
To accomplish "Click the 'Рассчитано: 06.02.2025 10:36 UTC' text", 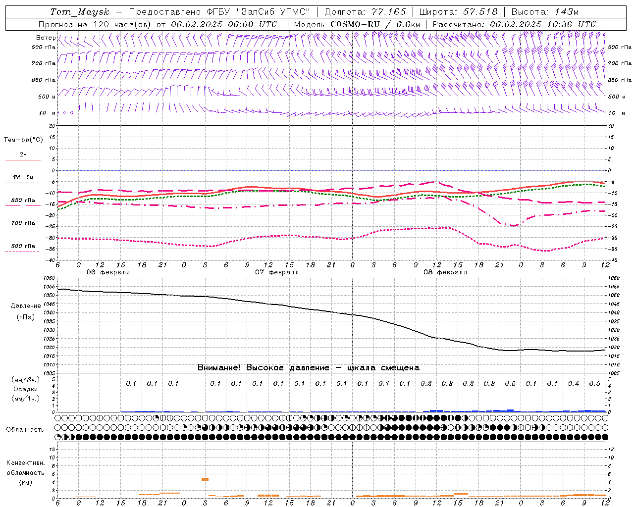I will click(514, 24).
